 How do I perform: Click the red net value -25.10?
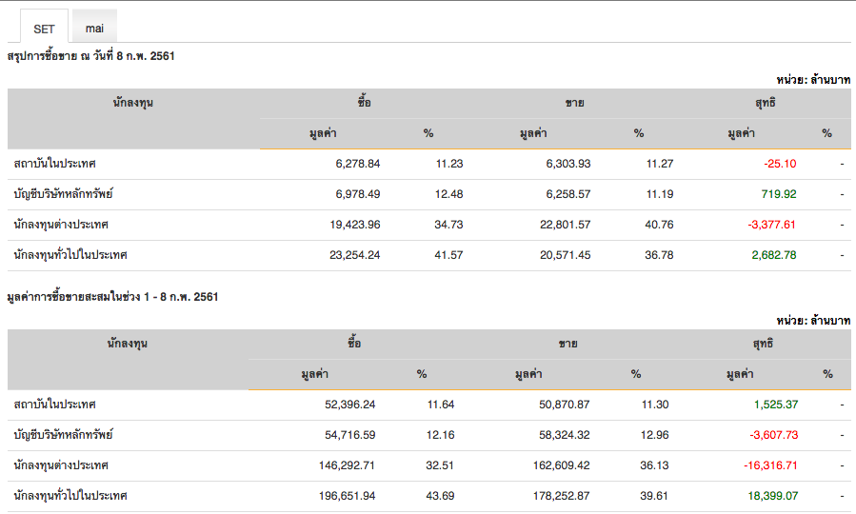tap(779, 164)
